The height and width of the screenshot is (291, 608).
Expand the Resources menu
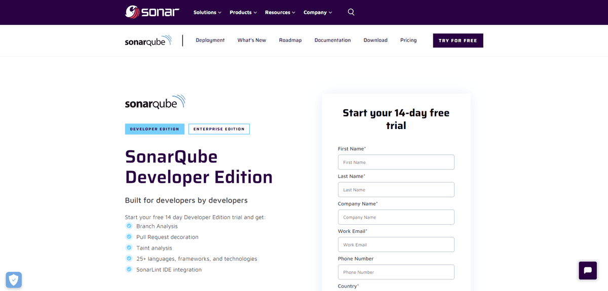click(280, 12)
